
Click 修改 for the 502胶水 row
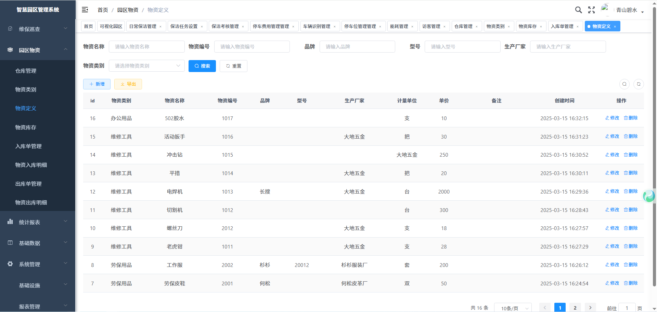(612, 118)
